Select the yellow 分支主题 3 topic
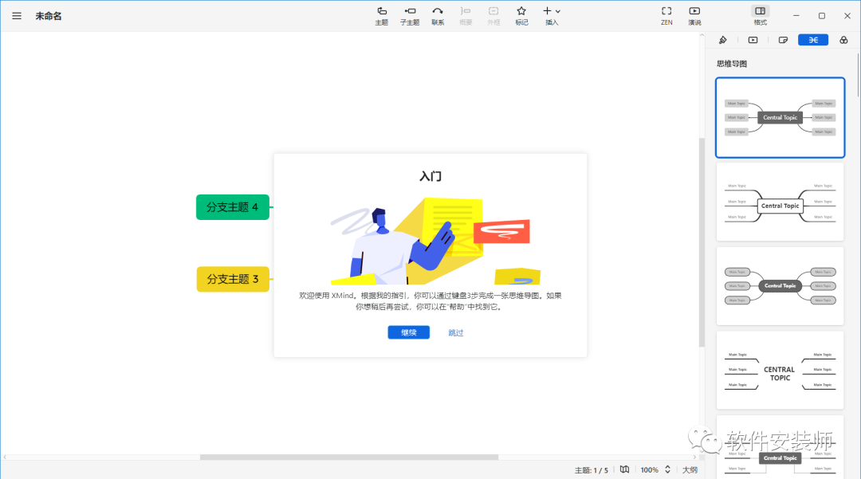Viewport: 861px width, 479px height. pyautogui.click(x=233, y=279)
